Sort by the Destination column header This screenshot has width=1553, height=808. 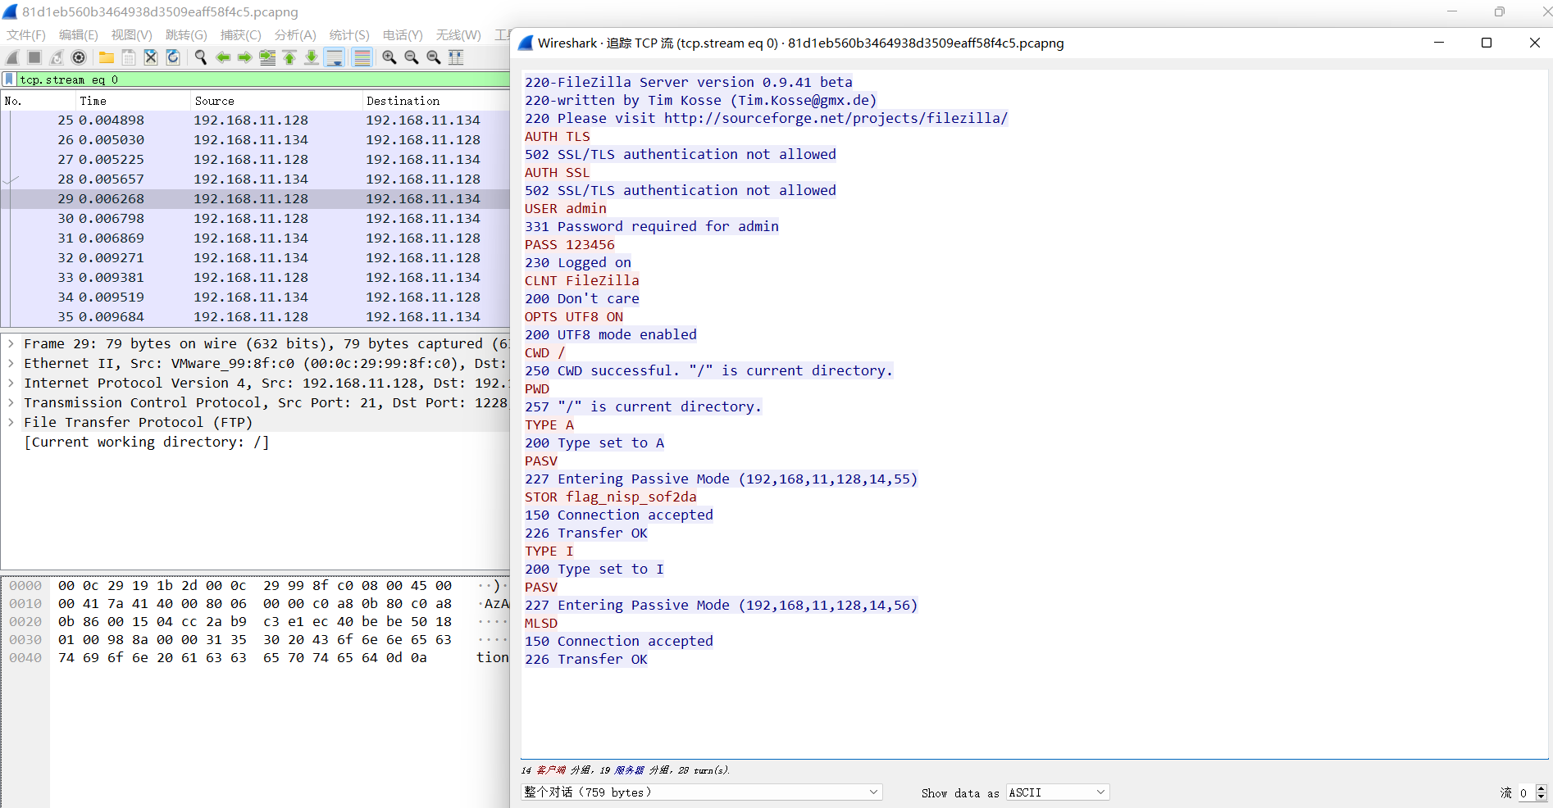pos(435,101)
